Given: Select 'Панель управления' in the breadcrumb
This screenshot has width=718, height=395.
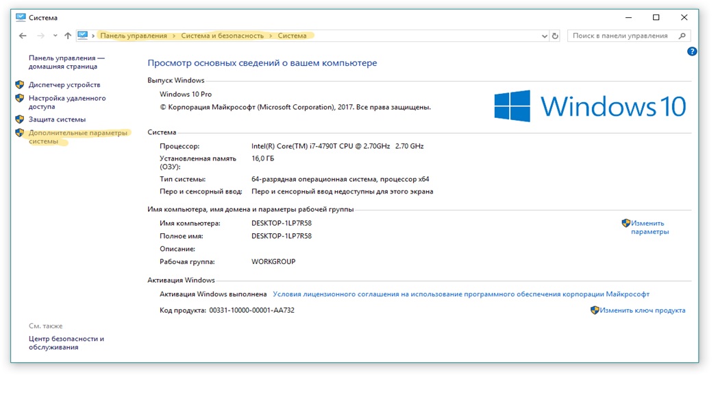Looking at the screenshot, I should click(x=134, y=36).
